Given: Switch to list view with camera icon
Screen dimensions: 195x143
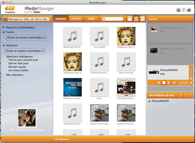Looking at the screenshot, I should tap(142, 19).
